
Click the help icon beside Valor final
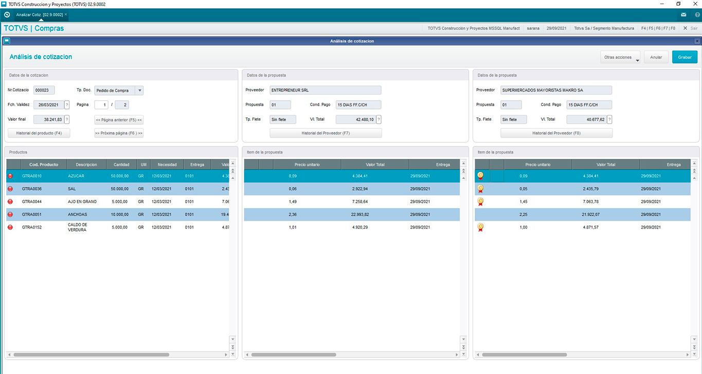pyautogui.click(x=67, y=120)
